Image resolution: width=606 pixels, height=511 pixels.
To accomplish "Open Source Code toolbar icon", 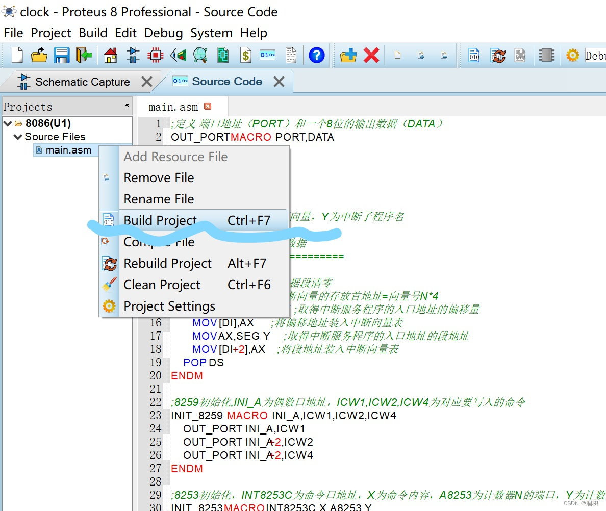I will click(x=267, y=55).
